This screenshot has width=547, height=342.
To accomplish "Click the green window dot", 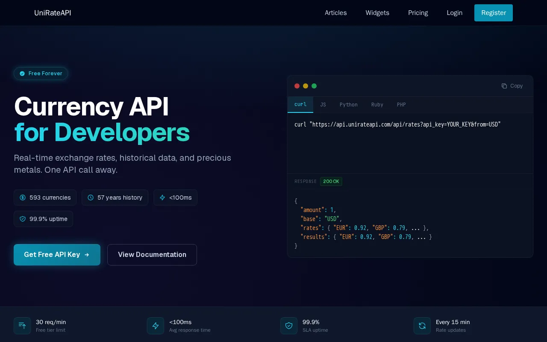I will (x=314, y=86).
